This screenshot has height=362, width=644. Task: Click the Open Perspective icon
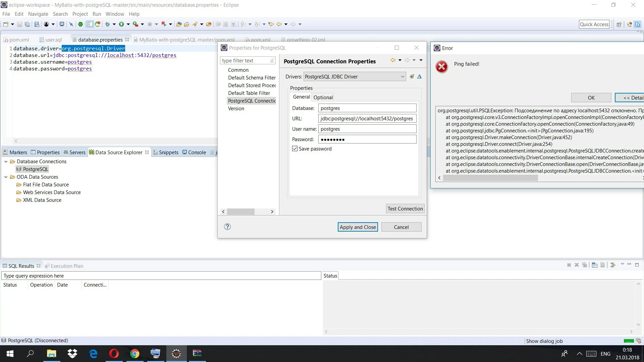click(x=619, y=24)
